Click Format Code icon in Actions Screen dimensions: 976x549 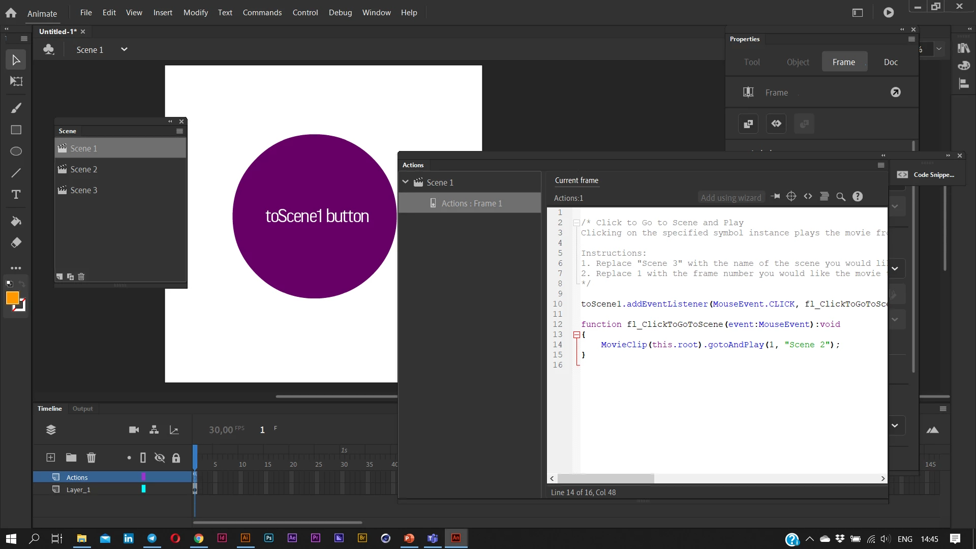click(x=825, y=197)
